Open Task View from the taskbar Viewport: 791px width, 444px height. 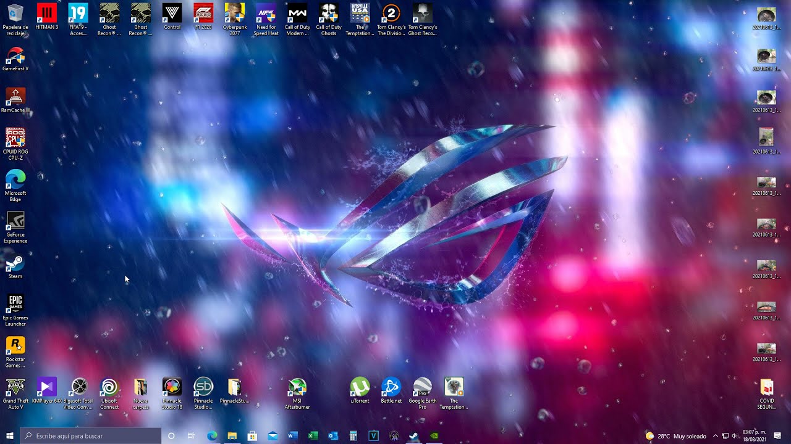point(191,436)
